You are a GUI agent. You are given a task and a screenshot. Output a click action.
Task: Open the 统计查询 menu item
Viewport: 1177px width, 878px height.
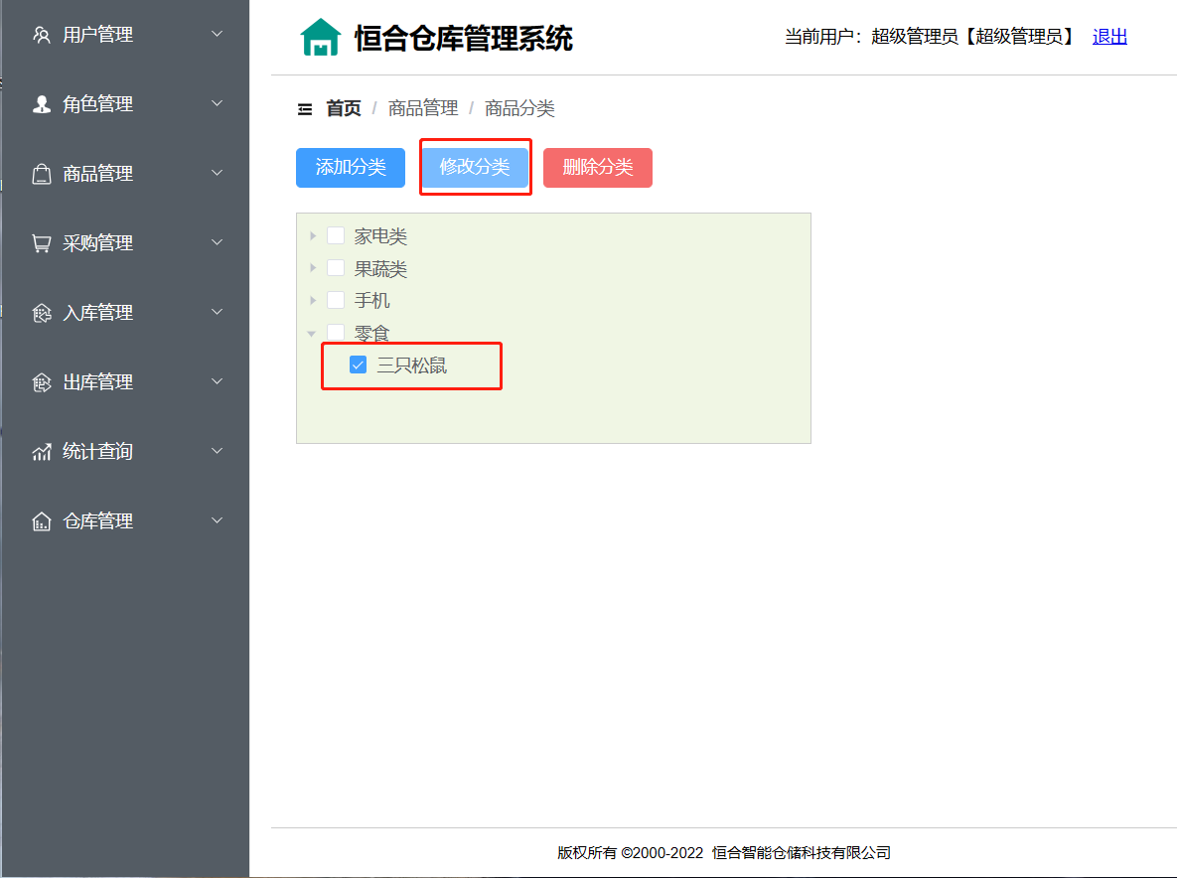pos(125,452)
